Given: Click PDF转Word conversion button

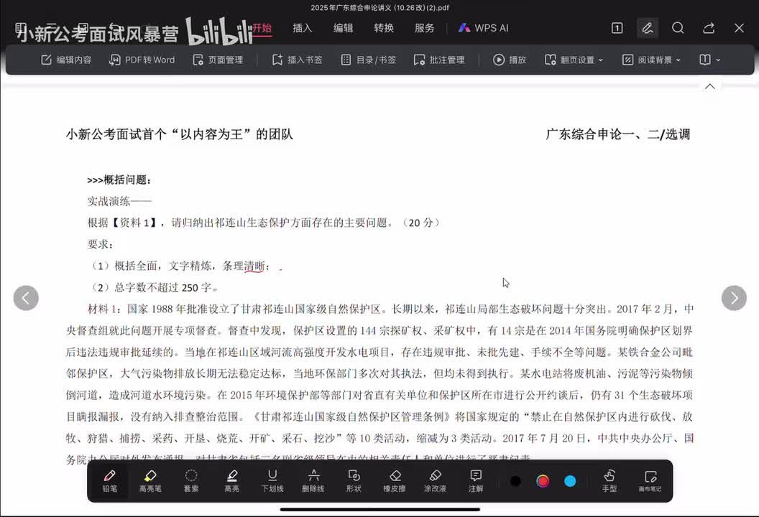Looking at the screenshot, I should pos(142,60).
